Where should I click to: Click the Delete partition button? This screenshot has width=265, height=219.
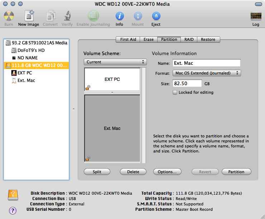(x=133, y=172)
